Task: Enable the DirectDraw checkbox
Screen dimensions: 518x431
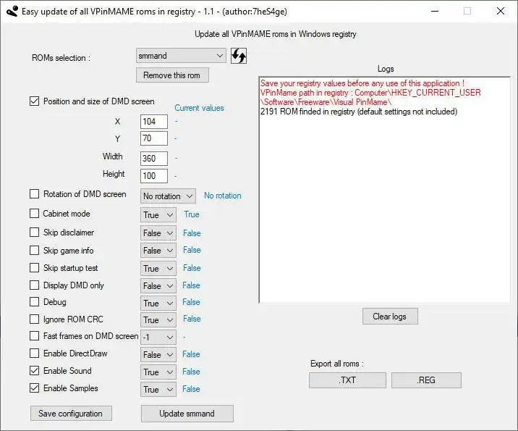Action: tap(34, 353)
